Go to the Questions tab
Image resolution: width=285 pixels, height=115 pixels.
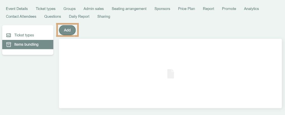click(52, 16)
